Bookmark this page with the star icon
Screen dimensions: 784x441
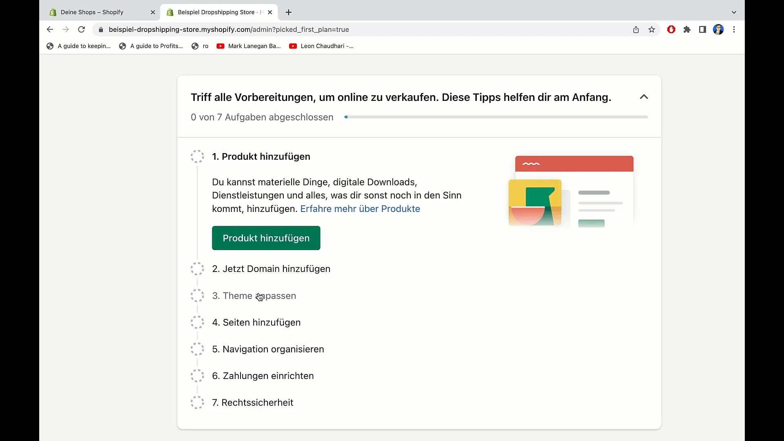tap(652, 29)
